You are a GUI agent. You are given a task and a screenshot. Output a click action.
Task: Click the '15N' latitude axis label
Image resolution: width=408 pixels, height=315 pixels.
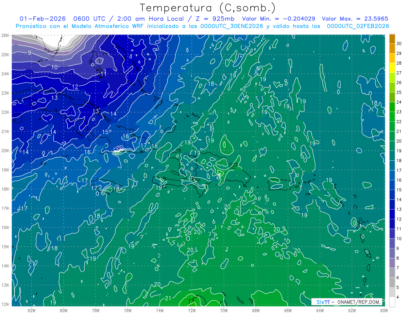5,247
